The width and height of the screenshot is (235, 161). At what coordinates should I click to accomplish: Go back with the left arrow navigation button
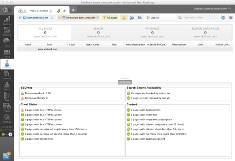[x=21, y=11]
